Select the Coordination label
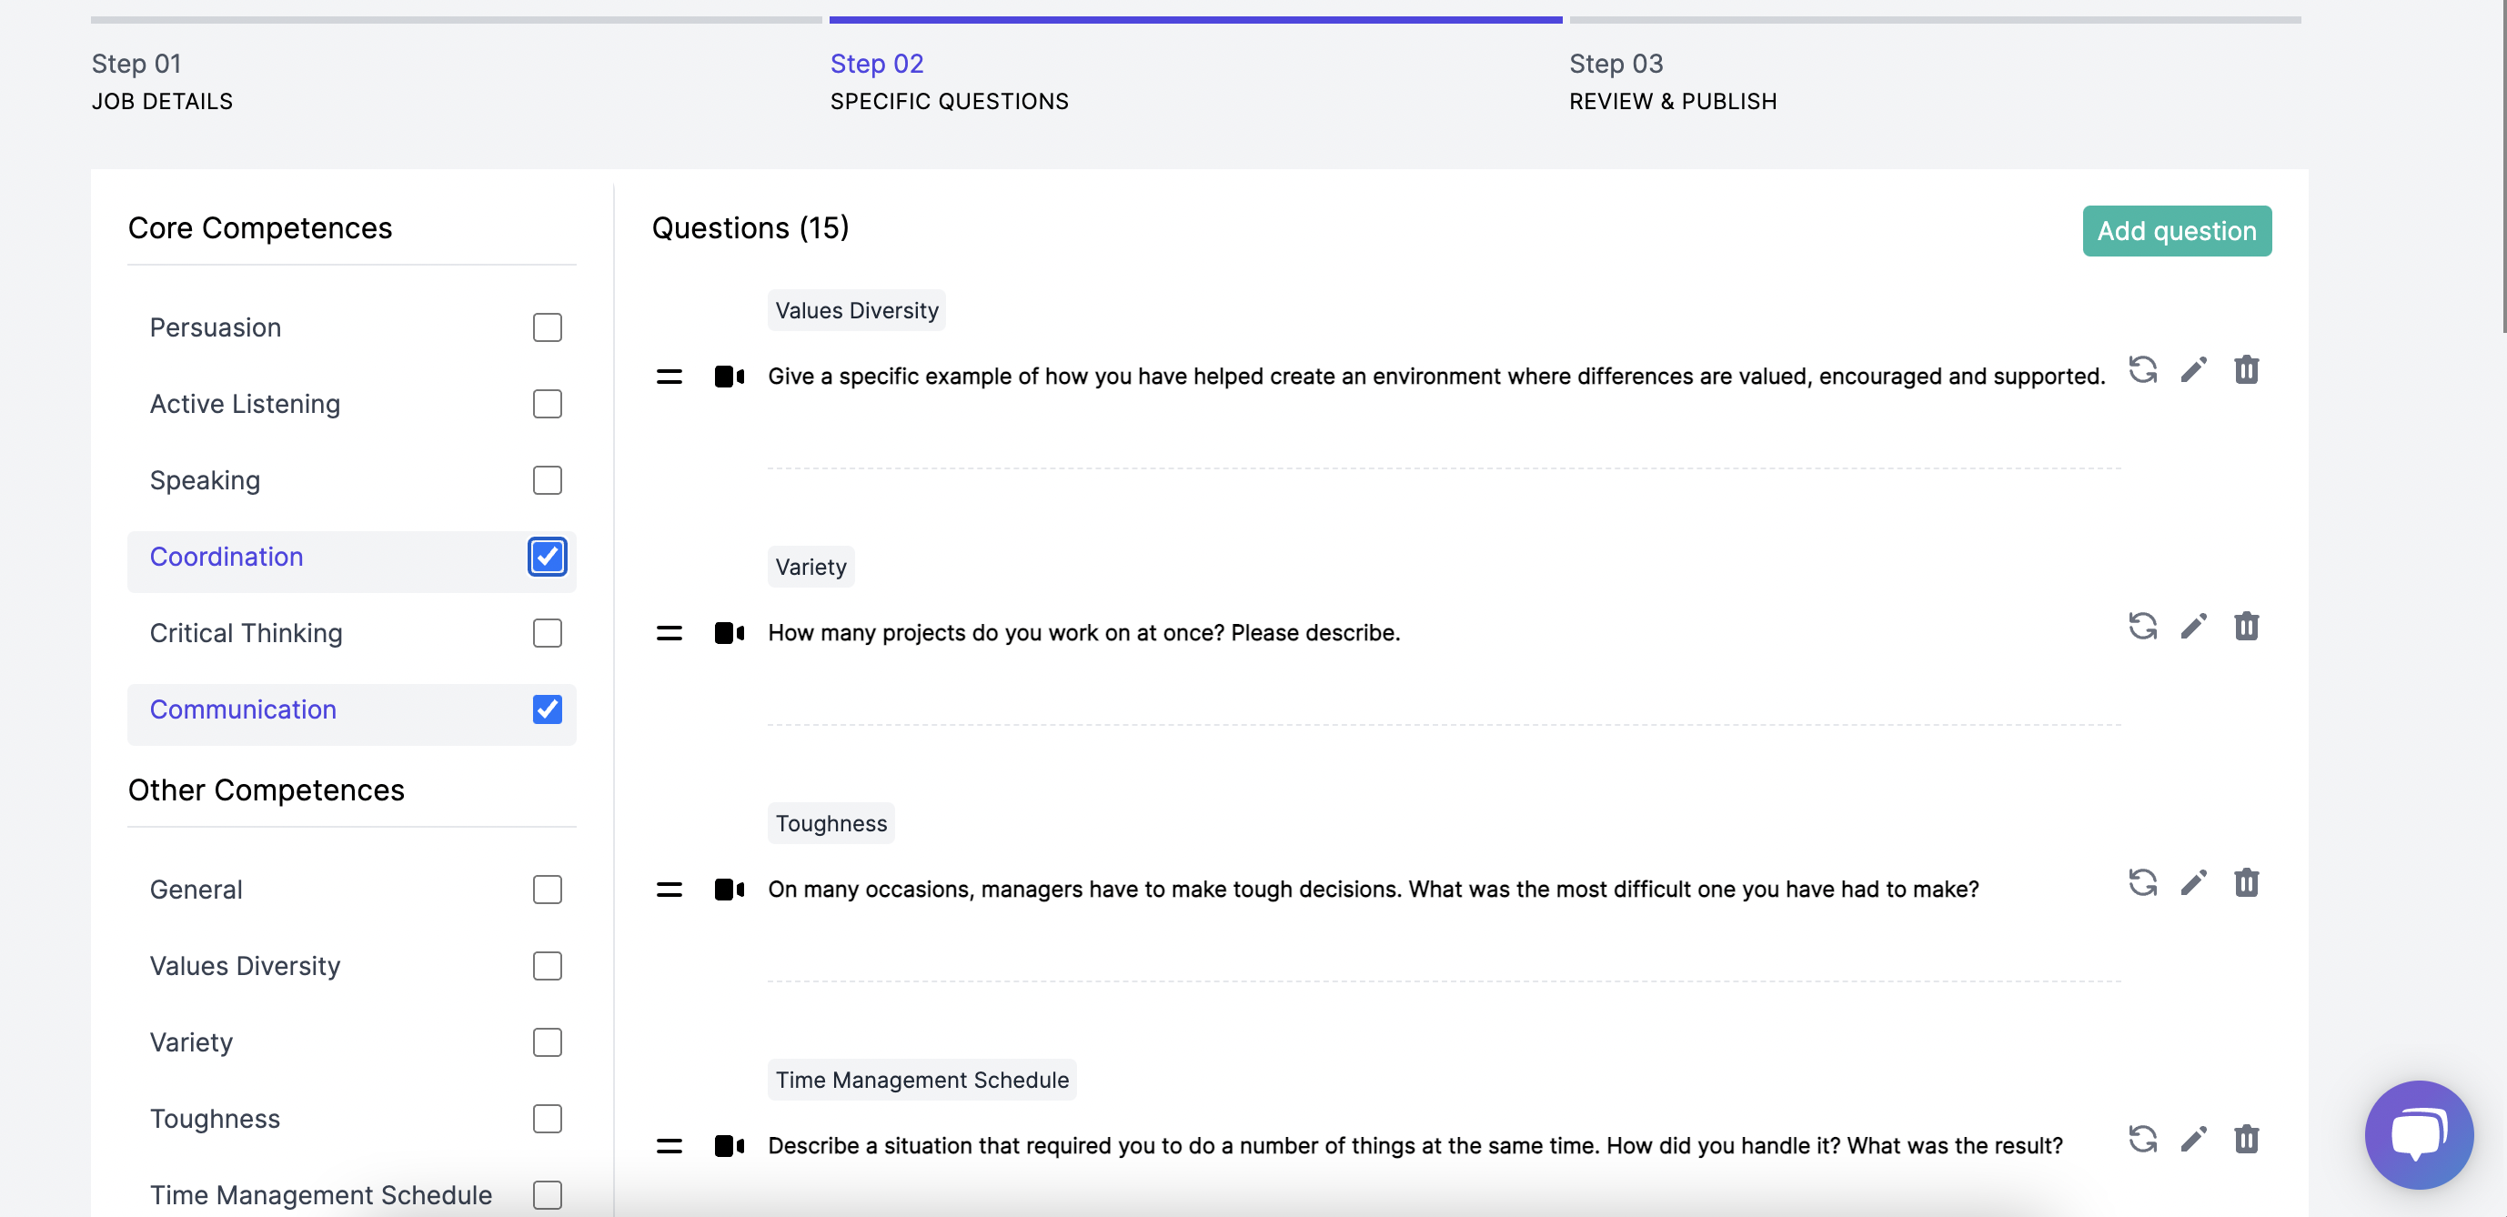Image resolution: width=2507 pixels, height=1217 pixels. tap(227, 558)
